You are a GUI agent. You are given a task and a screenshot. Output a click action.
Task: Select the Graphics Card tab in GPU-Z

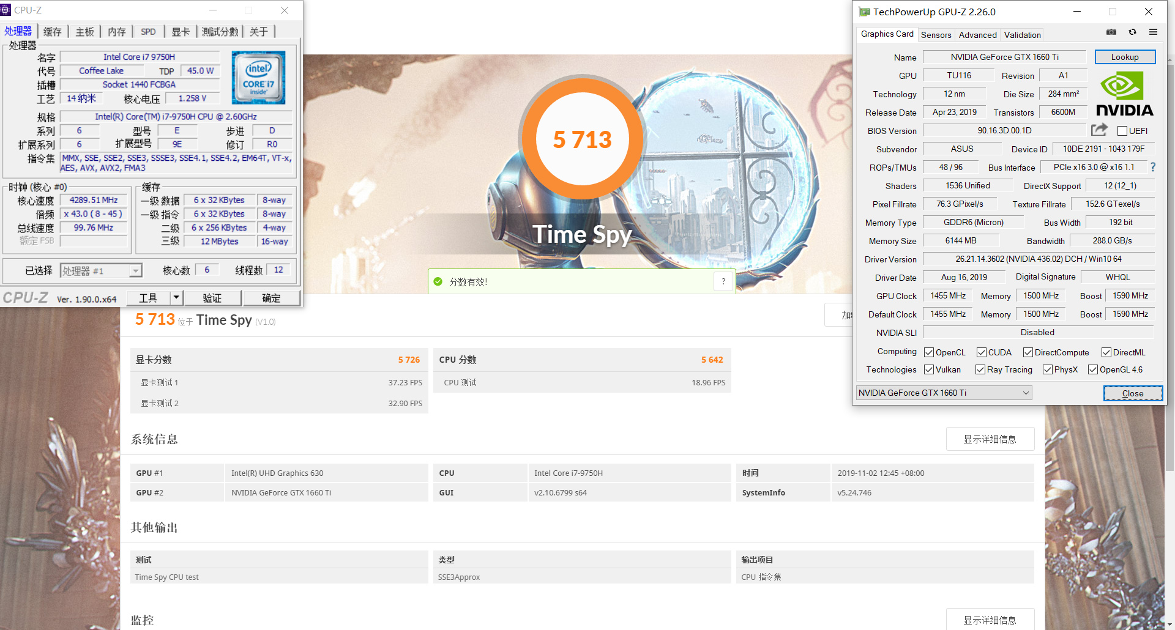tap(887, 34)
